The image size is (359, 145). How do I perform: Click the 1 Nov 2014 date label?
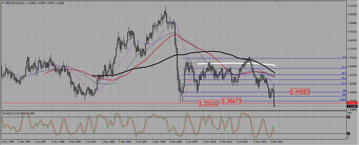click(x=260, y=142)
